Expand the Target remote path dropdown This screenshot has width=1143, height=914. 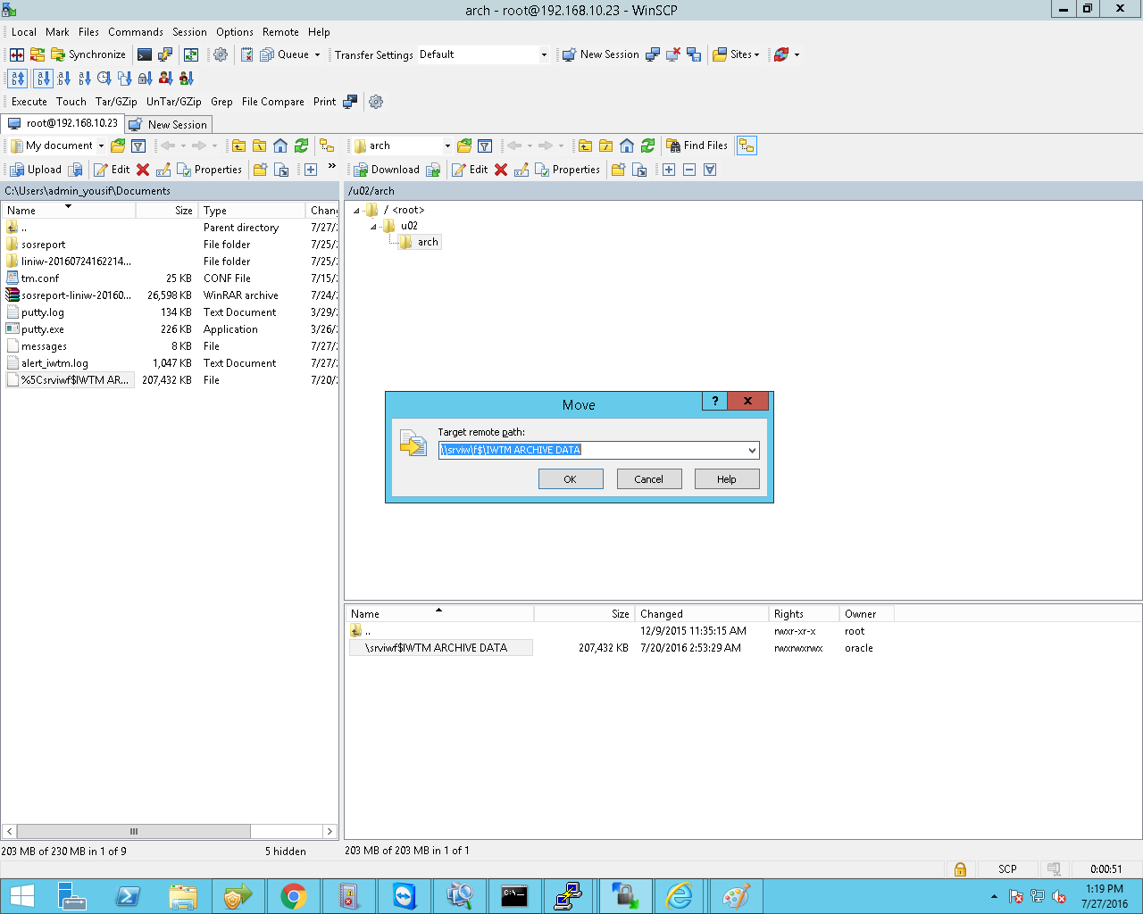pos(752,451)
